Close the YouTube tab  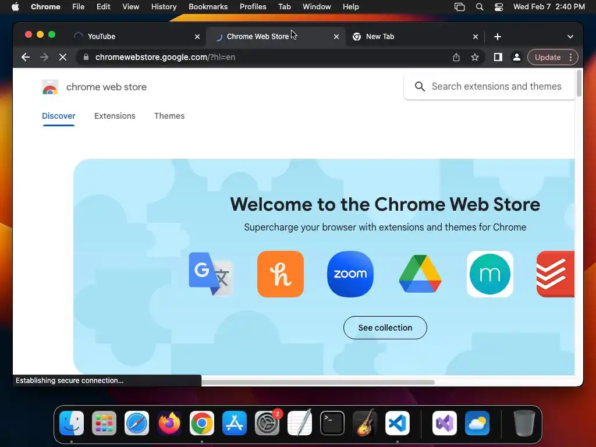(197, 37)
